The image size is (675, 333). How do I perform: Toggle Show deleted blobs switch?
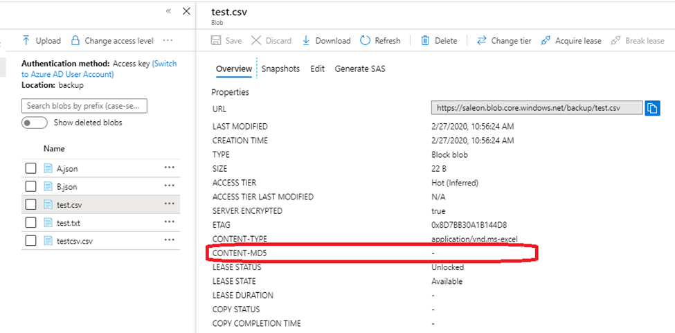point(34,123)
